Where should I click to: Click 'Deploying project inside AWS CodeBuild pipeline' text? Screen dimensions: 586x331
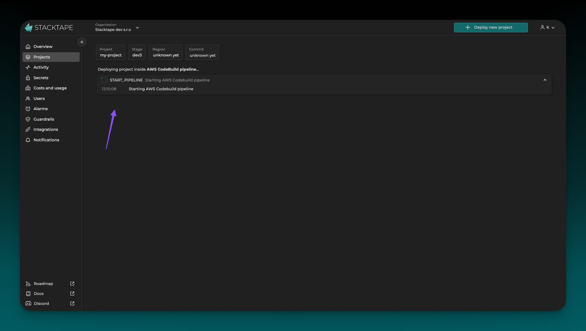click(x=148, y=69)
